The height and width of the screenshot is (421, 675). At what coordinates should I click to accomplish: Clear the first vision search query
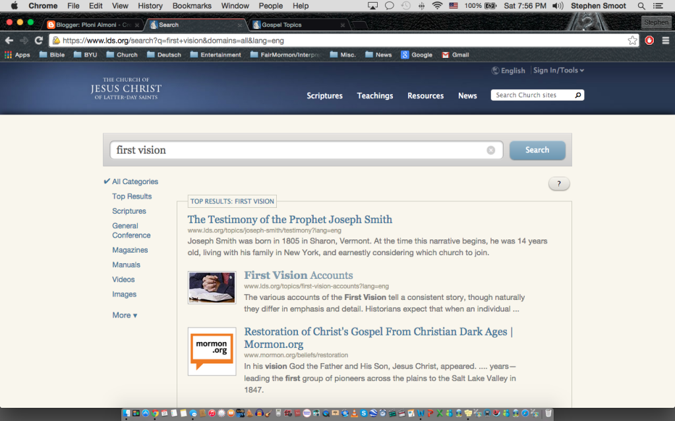[x=490, y=150]
